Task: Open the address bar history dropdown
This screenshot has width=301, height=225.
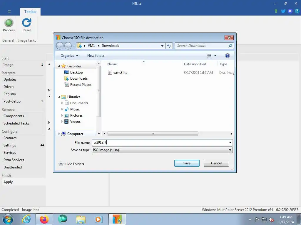Action: (x=162, y=46)
